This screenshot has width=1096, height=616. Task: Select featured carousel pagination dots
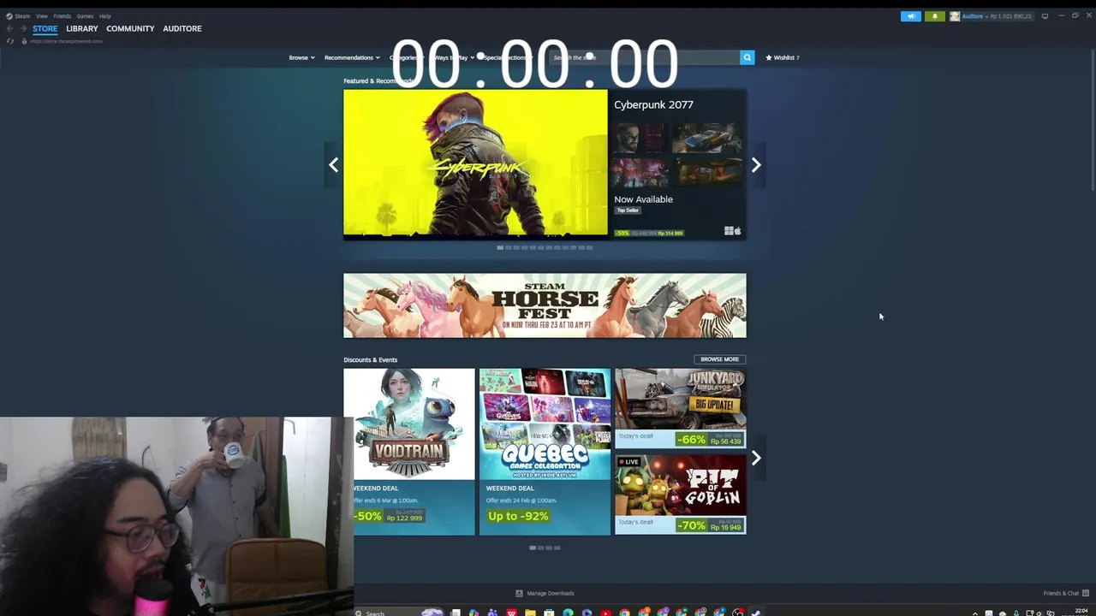click(545, 247)
